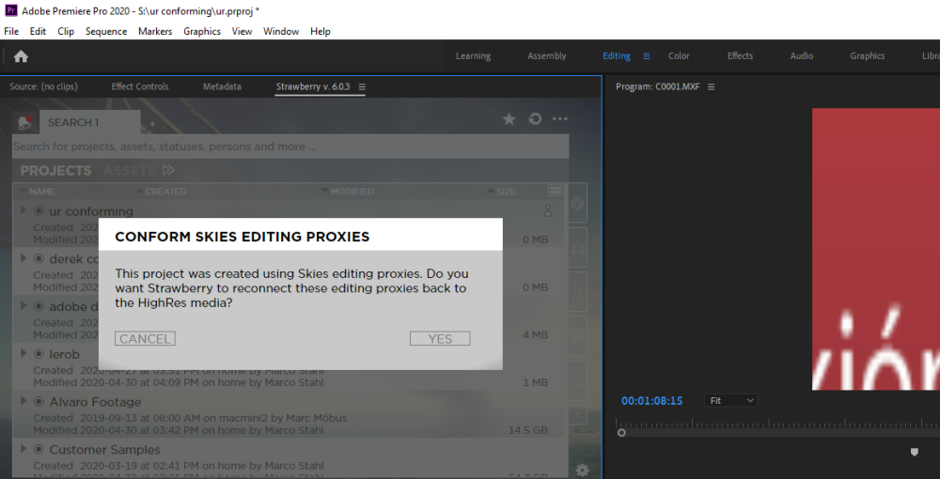Select the radio button for ur conforming

point(39,211)
